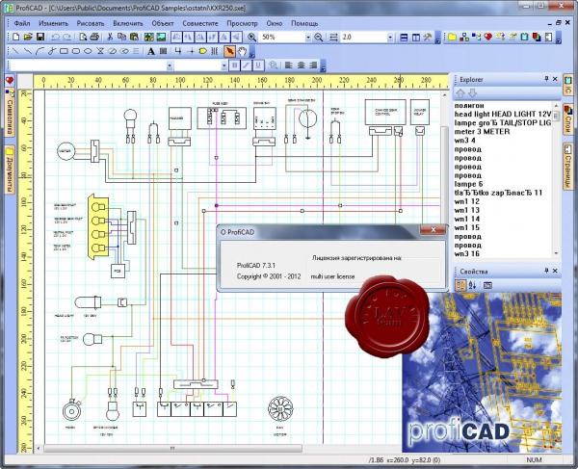Zoom out with the magnifier minus icon
This screenshot has width=578, height=469.
pyautogui.click(x=319, y=37)
